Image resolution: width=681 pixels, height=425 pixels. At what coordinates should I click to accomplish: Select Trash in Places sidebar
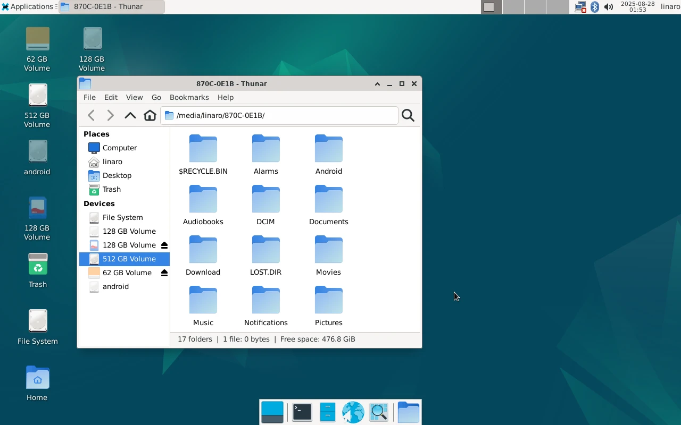coord(124,189)
